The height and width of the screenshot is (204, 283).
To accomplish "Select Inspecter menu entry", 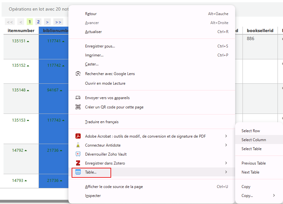I will point(152,196).
